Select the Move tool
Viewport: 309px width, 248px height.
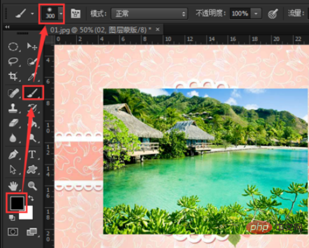pos(32,46)
